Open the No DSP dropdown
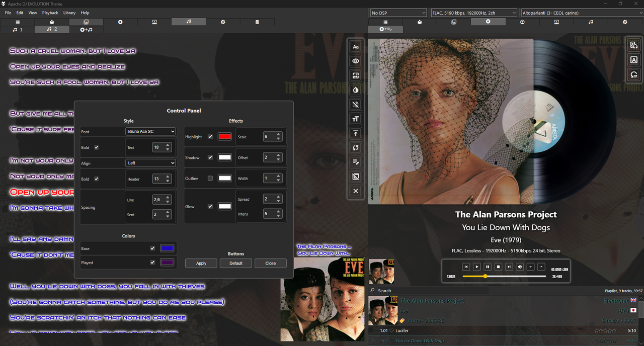 (x=398, y=13)
